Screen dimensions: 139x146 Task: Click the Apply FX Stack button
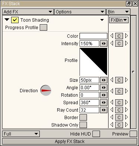pos(70,142)
